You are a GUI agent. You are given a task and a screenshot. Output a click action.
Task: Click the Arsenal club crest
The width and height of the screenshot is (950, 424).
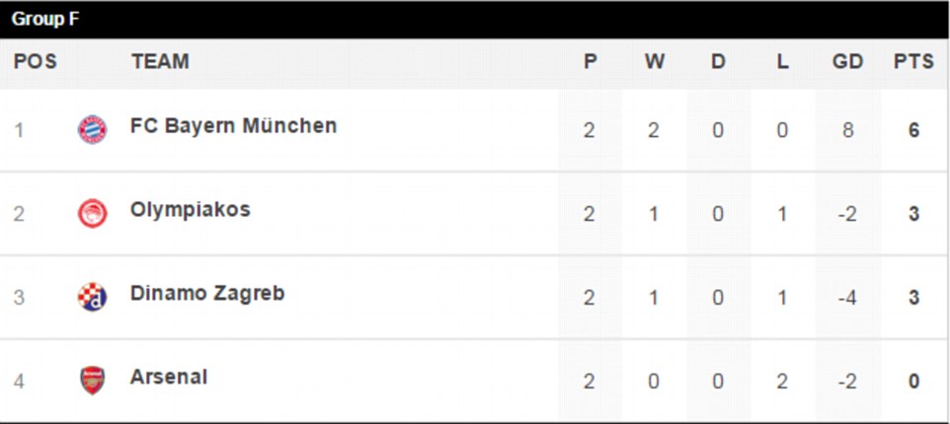coord(92,380)
